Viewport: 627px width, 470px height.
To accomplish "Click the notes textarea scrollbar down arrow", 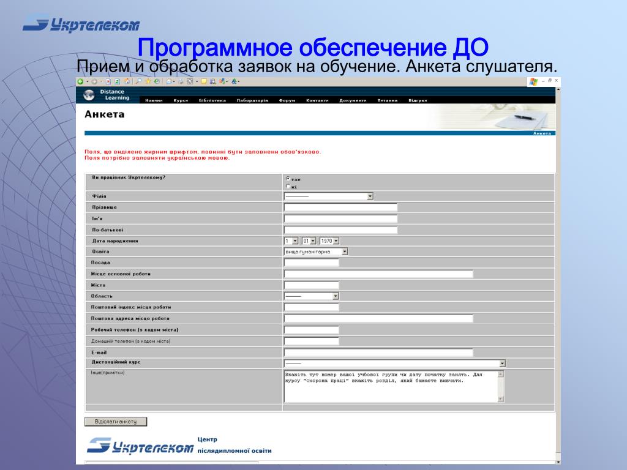I will click(x=501, y=399).
